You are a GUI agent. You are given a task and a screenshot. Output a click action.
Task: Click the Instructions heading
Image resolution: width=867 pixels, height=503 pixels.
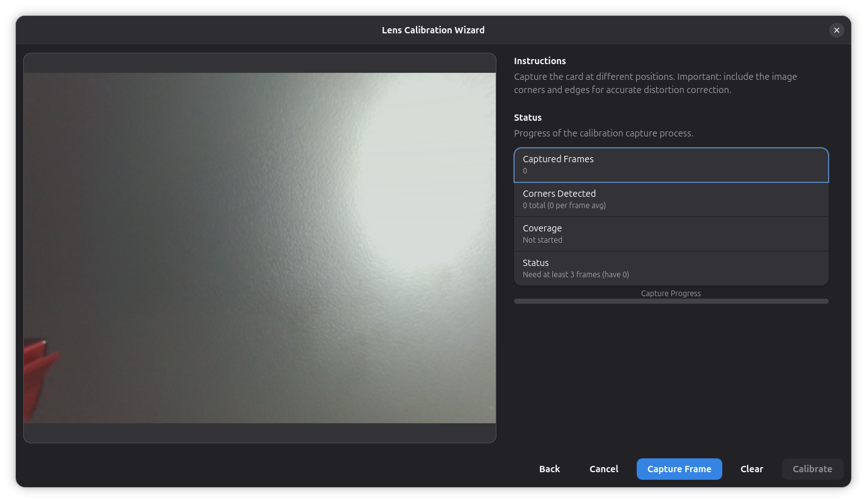[x=540, y=61]
